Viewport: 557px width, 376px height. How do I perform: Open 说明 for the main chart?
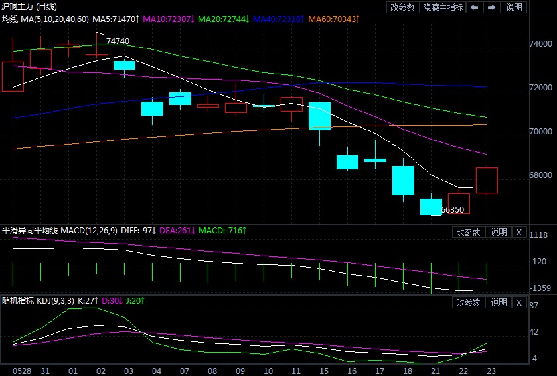point(515,7)
